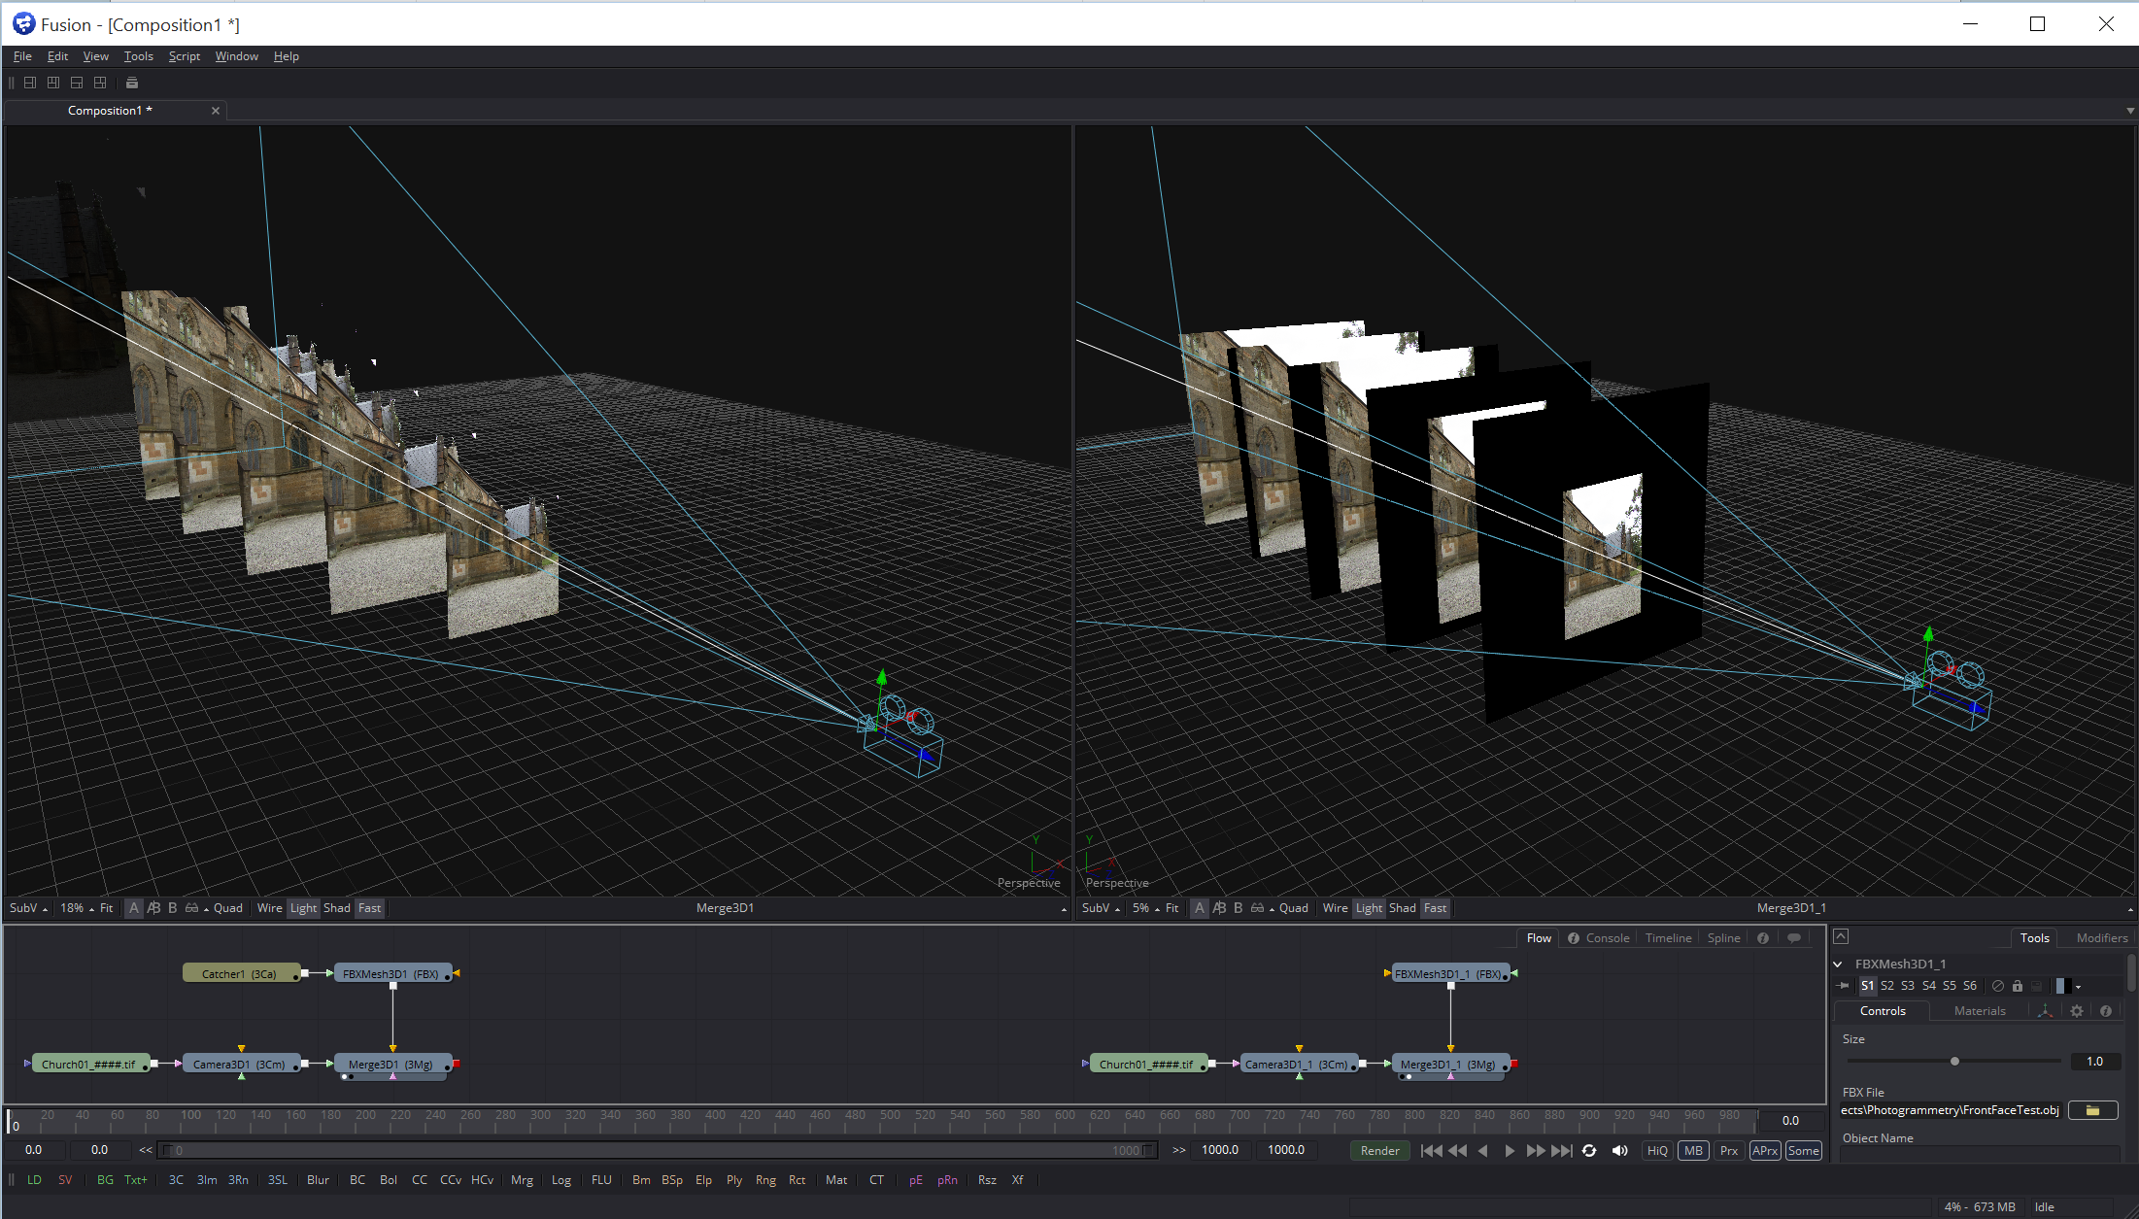The image size is (2139, 1219).
Task: Click Fit in the left viewer
Action: point(107,908)
